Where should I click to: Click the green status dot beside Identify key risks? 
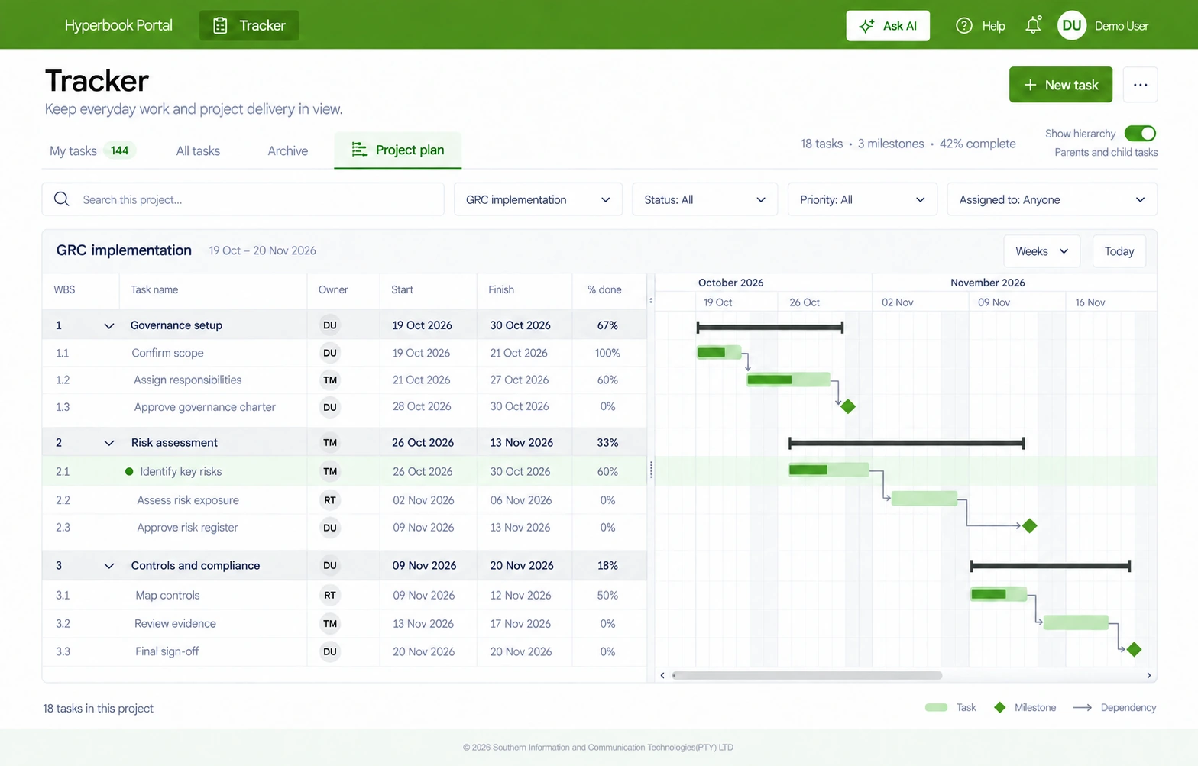129,472
